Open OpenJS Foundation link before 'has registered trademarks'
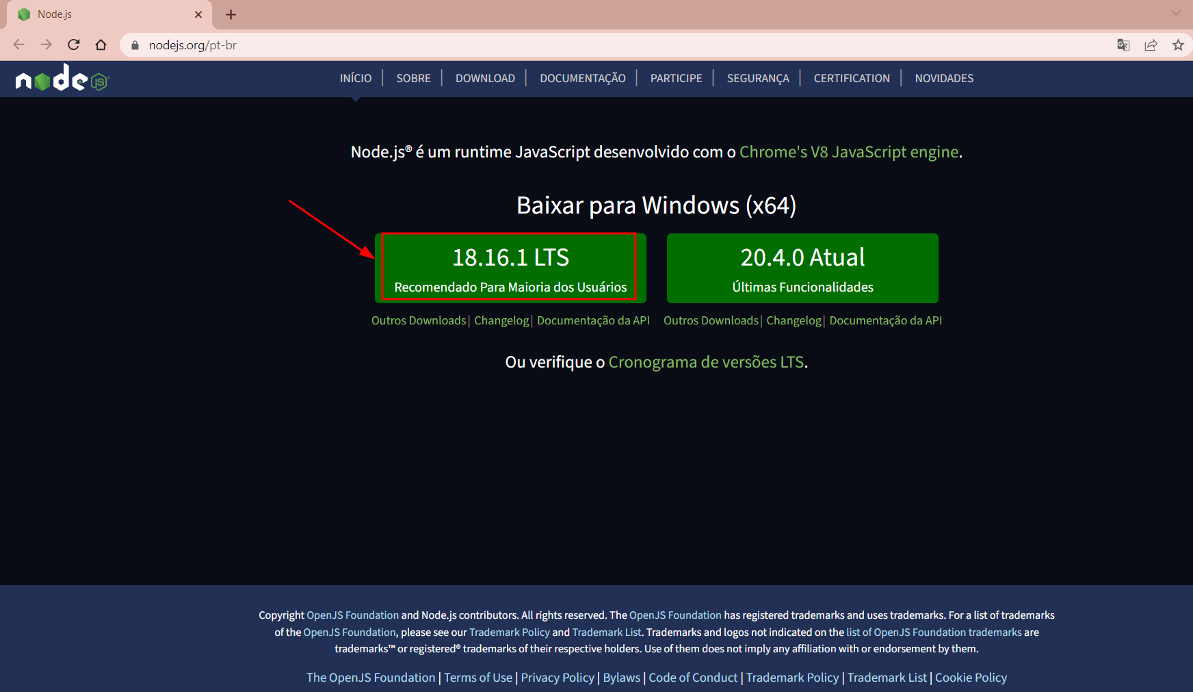The height and width of the screenshot is (692, 1193). (675, 615)
